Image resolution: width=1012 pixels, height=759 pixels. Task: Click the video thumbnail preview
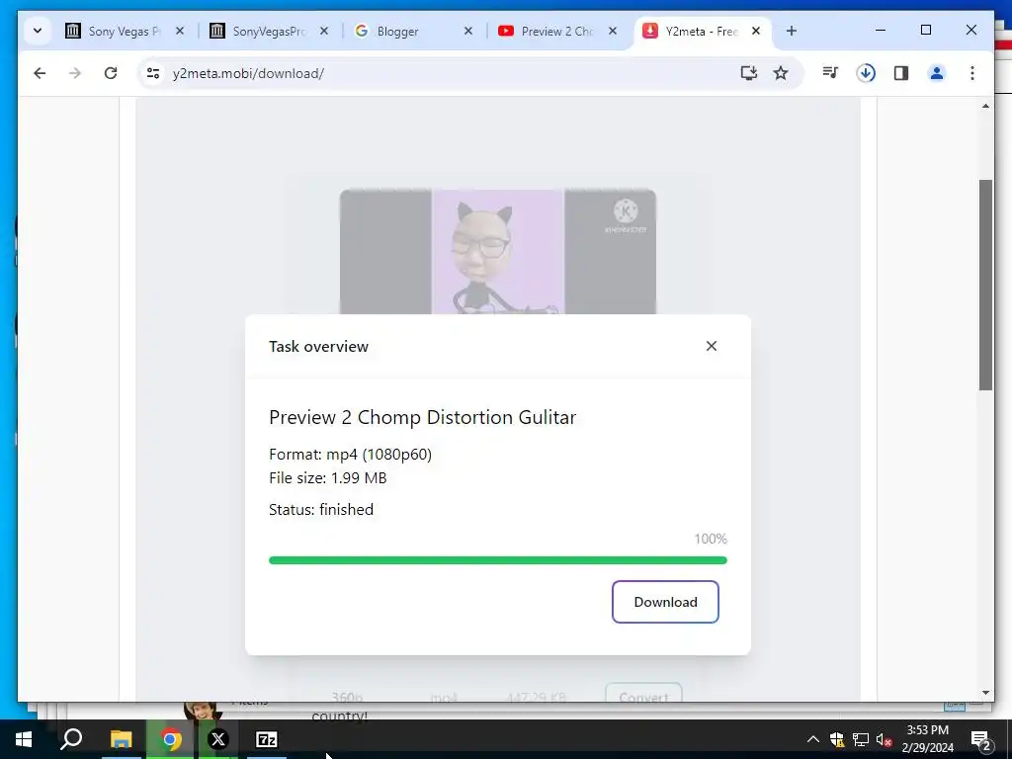[498, 252]
